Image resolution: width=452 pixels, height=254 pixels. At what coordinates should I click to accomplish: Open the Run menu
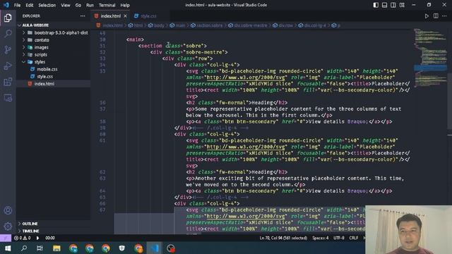coord(90,5)
